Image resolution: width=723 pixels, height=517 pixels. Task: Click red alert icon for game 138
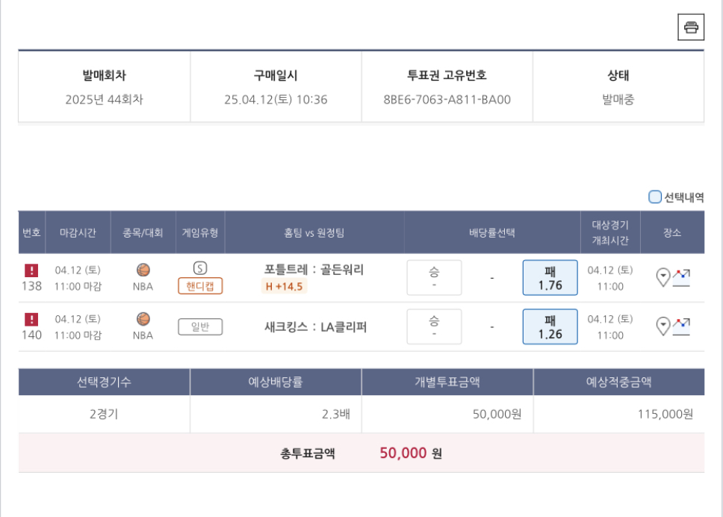coord(31,270)
